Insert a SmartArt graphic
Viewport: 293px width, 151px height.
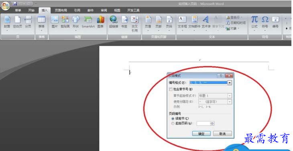click(88, 22)
